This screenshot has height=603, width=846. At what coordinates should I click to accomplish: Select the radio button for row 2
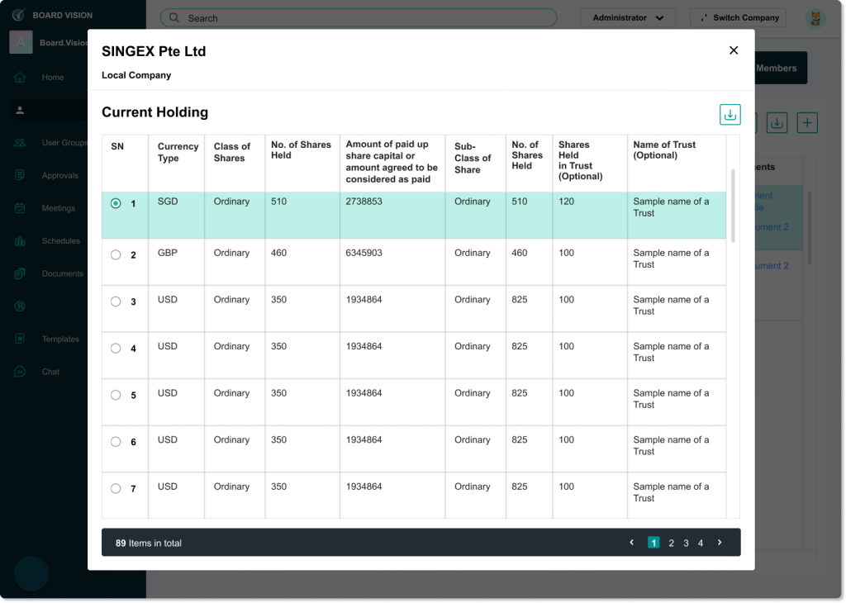tap(116, 255)
